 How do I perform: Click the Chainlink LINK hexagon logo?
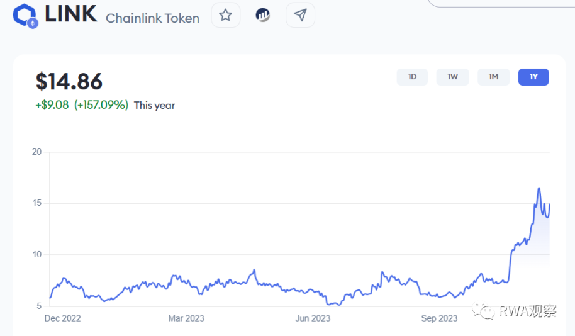click(24, 14)
